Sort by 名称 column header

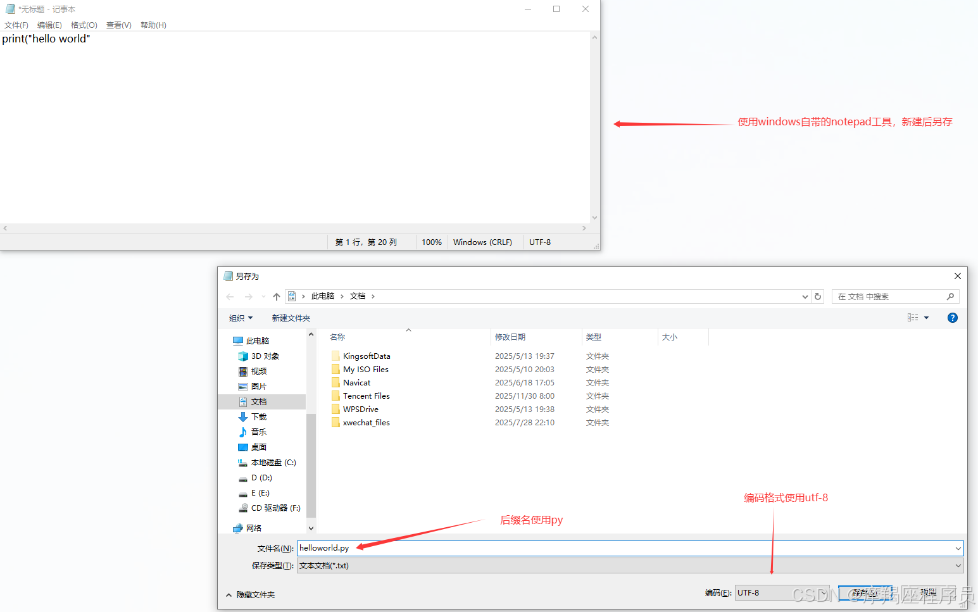(x=337, y=337)
